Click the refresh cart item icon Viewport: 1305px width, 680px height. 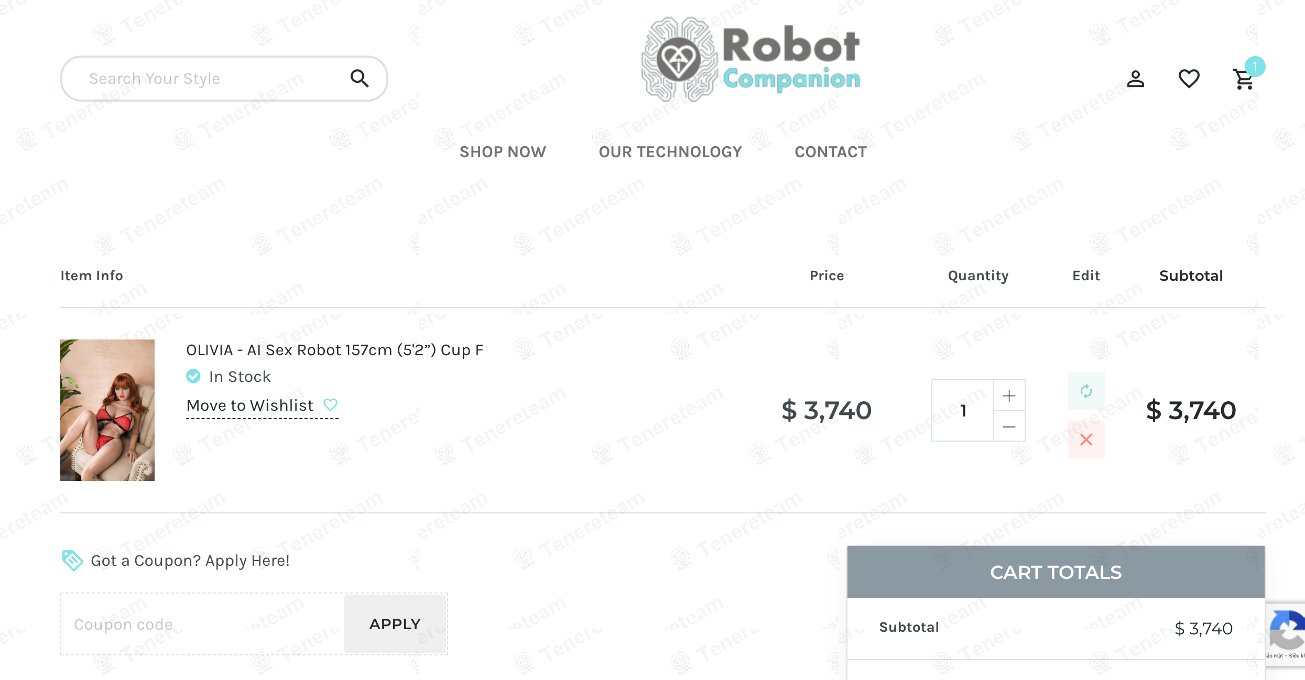[1086, 391]
